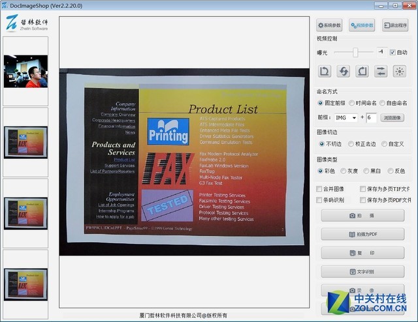Click the 文字识别 text recognition button
Image resolution: width=418 pixels, height=322 pixels.
[362, 271]
